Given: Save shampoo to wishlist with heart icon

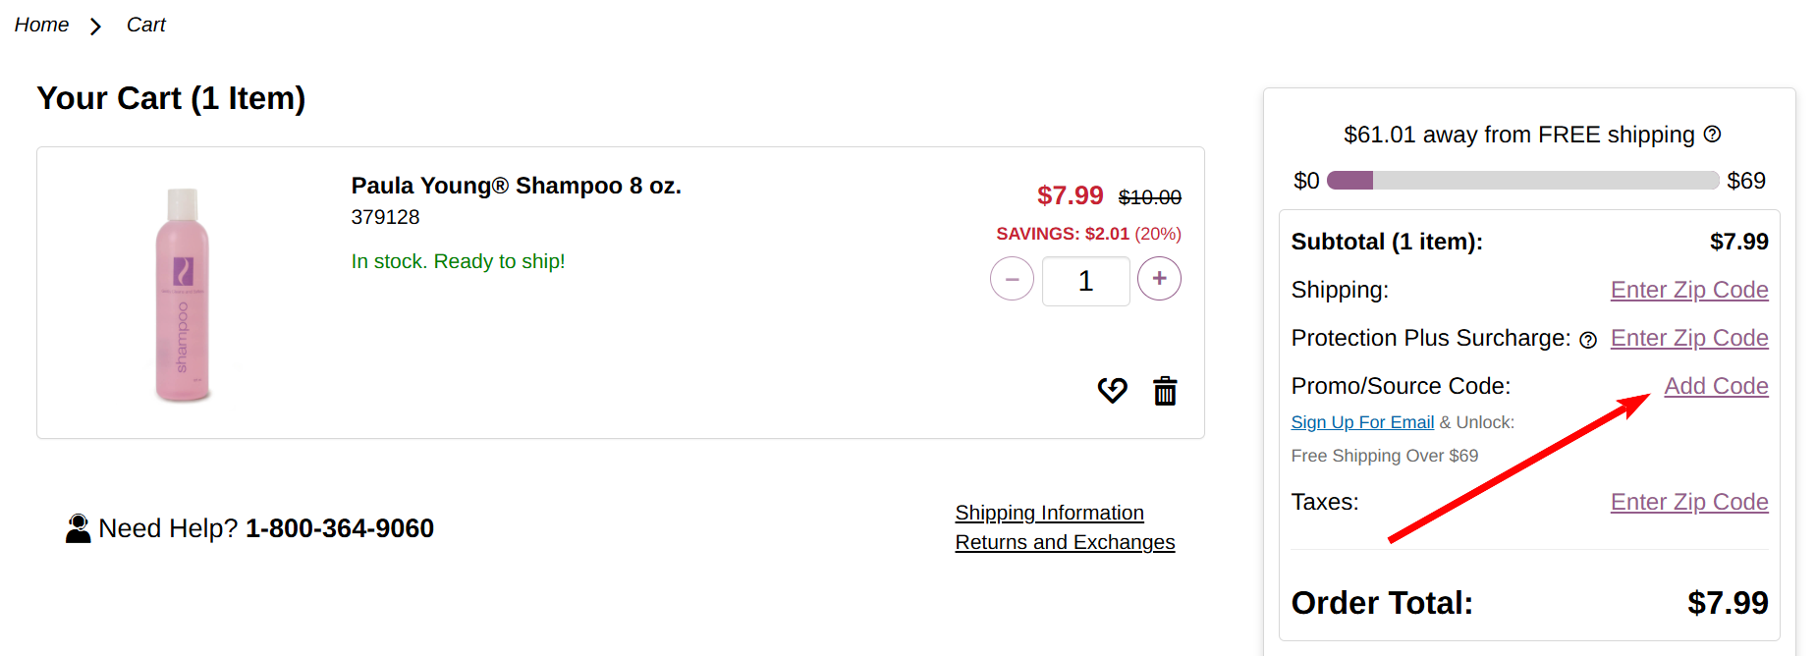Looking at the screenshot, I should click(1112, 391).
